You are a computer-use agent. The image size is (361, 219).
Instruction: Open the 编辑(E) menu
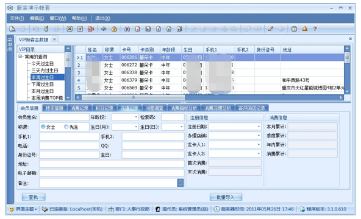(37, 18)
